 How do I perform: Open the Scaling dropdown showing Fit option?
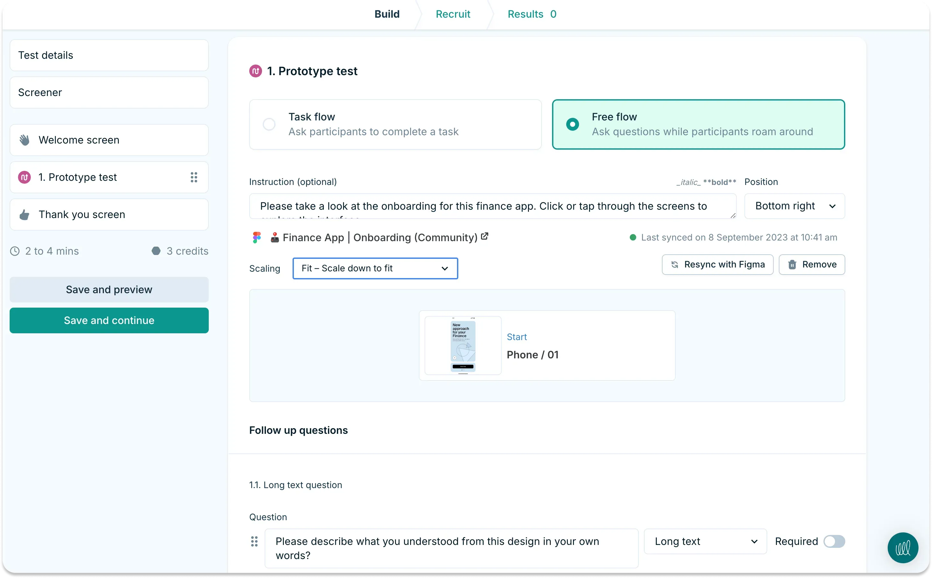(x=375, y=268)
